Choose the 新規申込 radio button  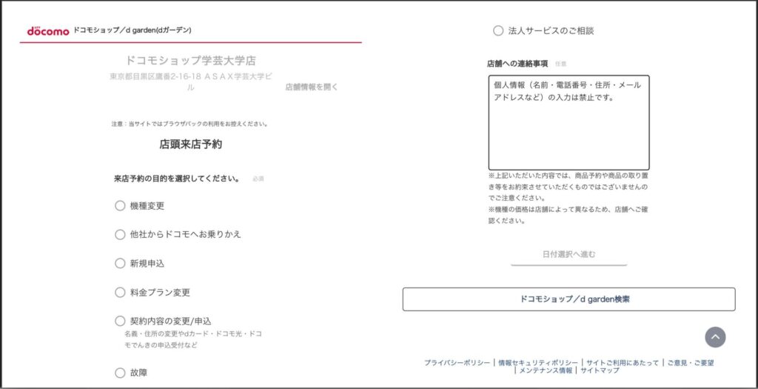[120, 263]
